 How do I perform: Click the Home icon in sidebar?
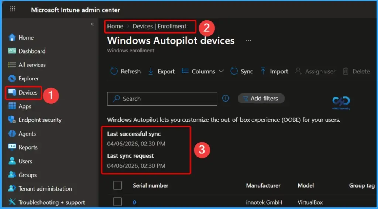[12, 37]
